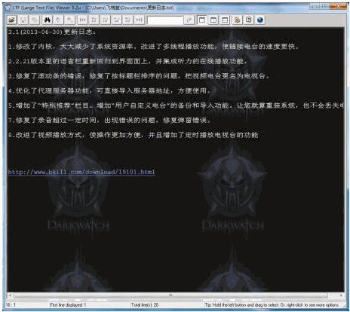Close the LTF Viewer window

pyautogui.click(x=338, y=6)
